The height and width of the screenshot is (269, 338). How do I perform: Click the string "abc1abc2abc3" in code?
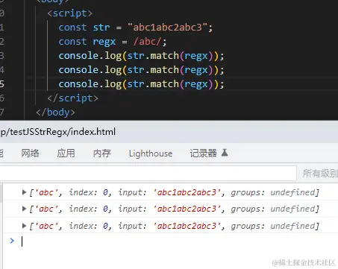168,28
